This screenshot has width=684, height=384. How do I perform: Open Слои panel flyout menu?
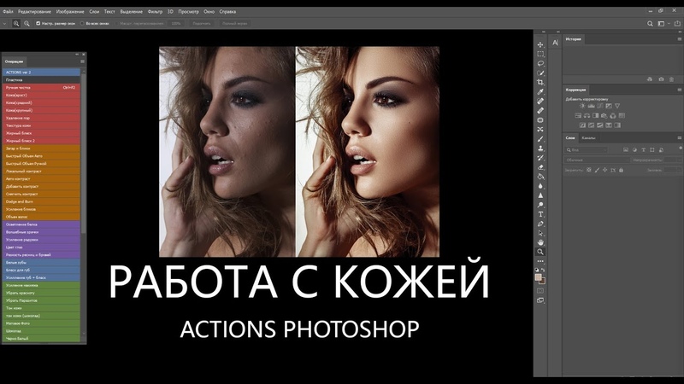(x=679, y=138)
